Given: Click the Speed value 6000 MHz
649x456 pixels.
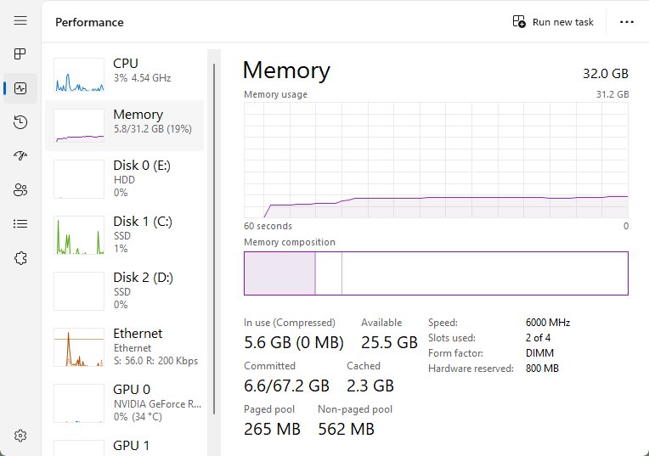Looking at the screenshot, I should click(x=548, y=323).
